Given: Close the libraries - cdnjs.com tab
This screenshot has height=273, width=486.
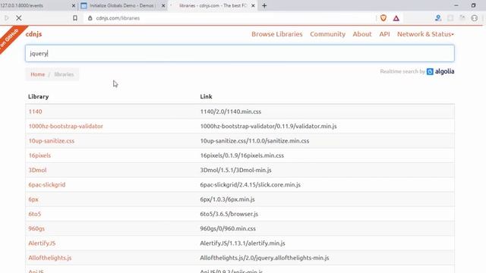Looking at the screenshot, I should click(x=253, y=5).
